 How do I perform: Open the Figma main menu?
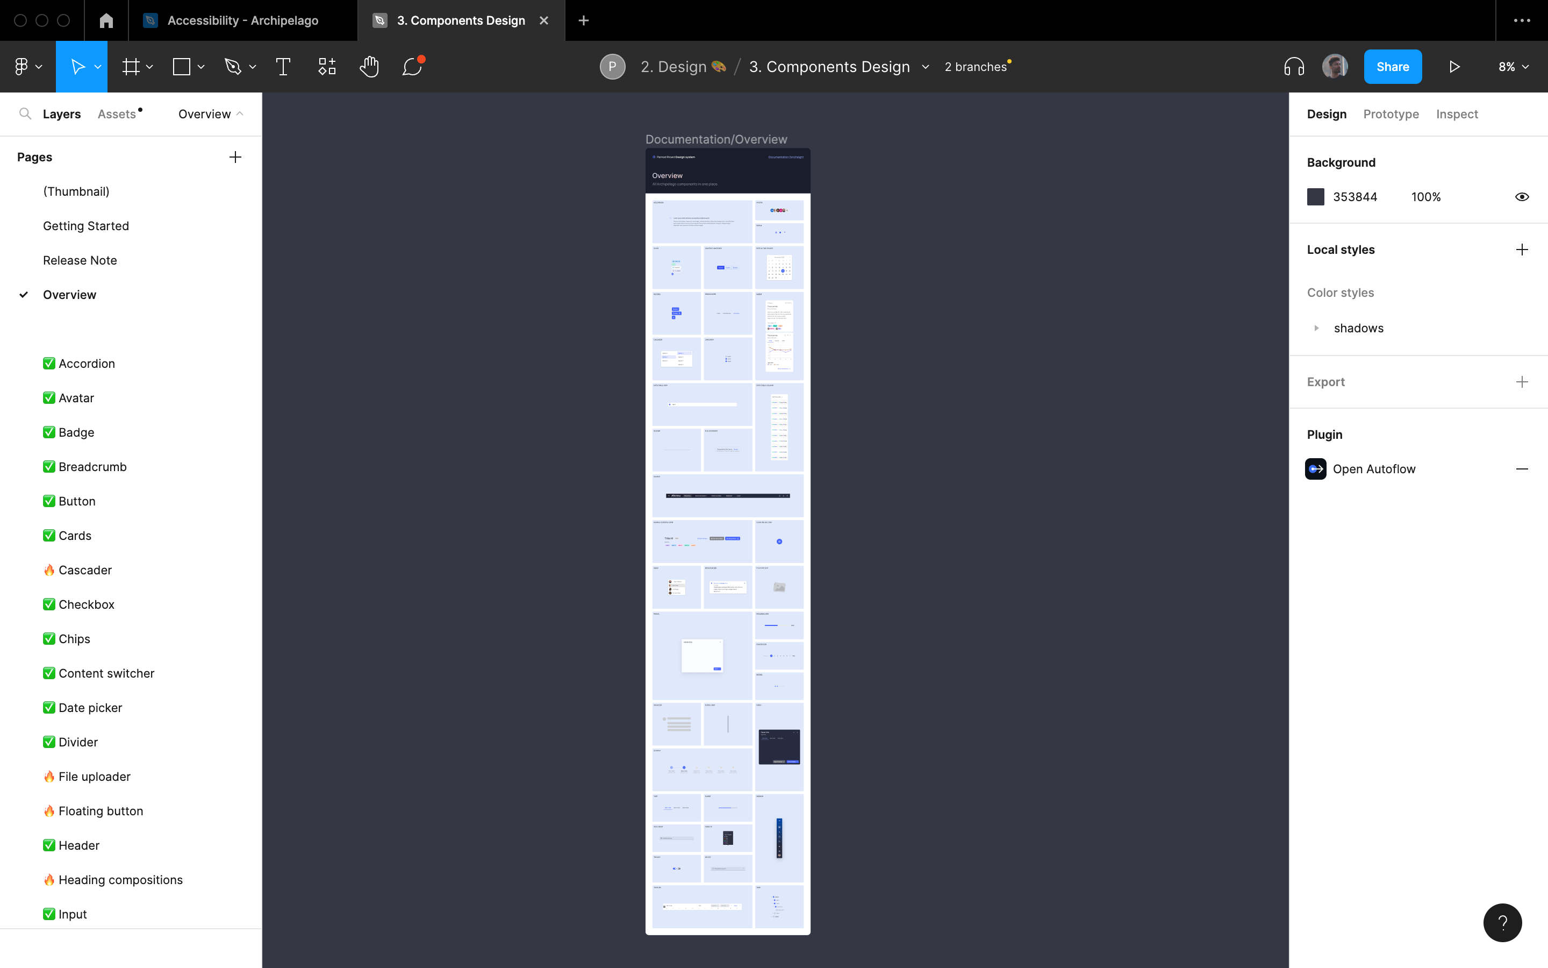pyautogui.click(x=21, y=67)
